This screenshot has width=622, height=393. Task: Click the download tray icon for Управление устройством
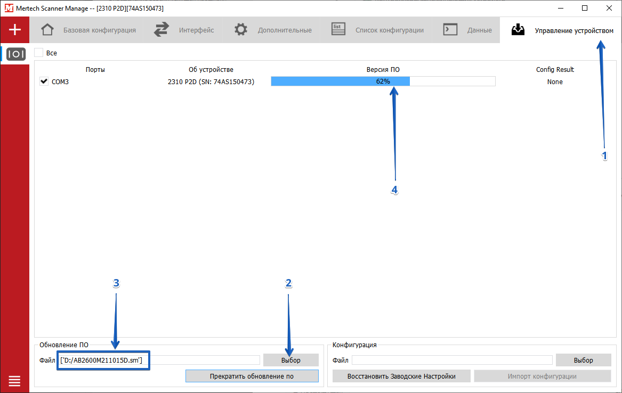[x=518, y=30]
